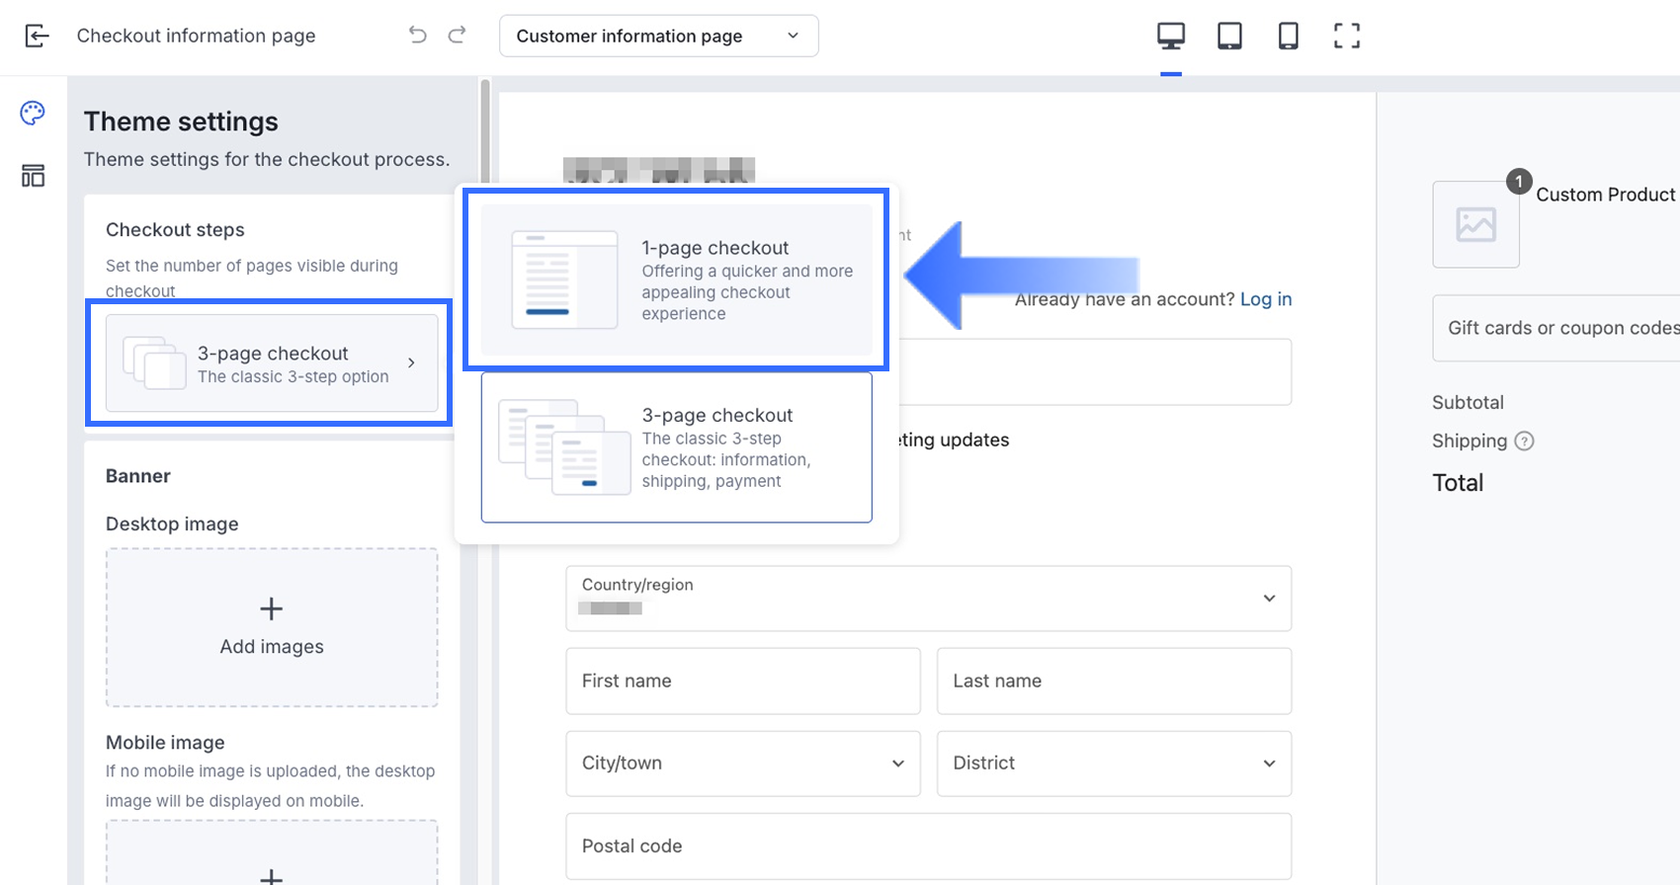
Task: Expand the Country/region dropdown
Action: [928, 599]
